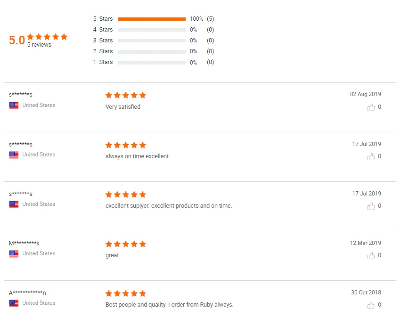Click the US flag beside reviewer M*********k
Image resolution: width=401 pixels, height=317 pixels.
[14, 253]
